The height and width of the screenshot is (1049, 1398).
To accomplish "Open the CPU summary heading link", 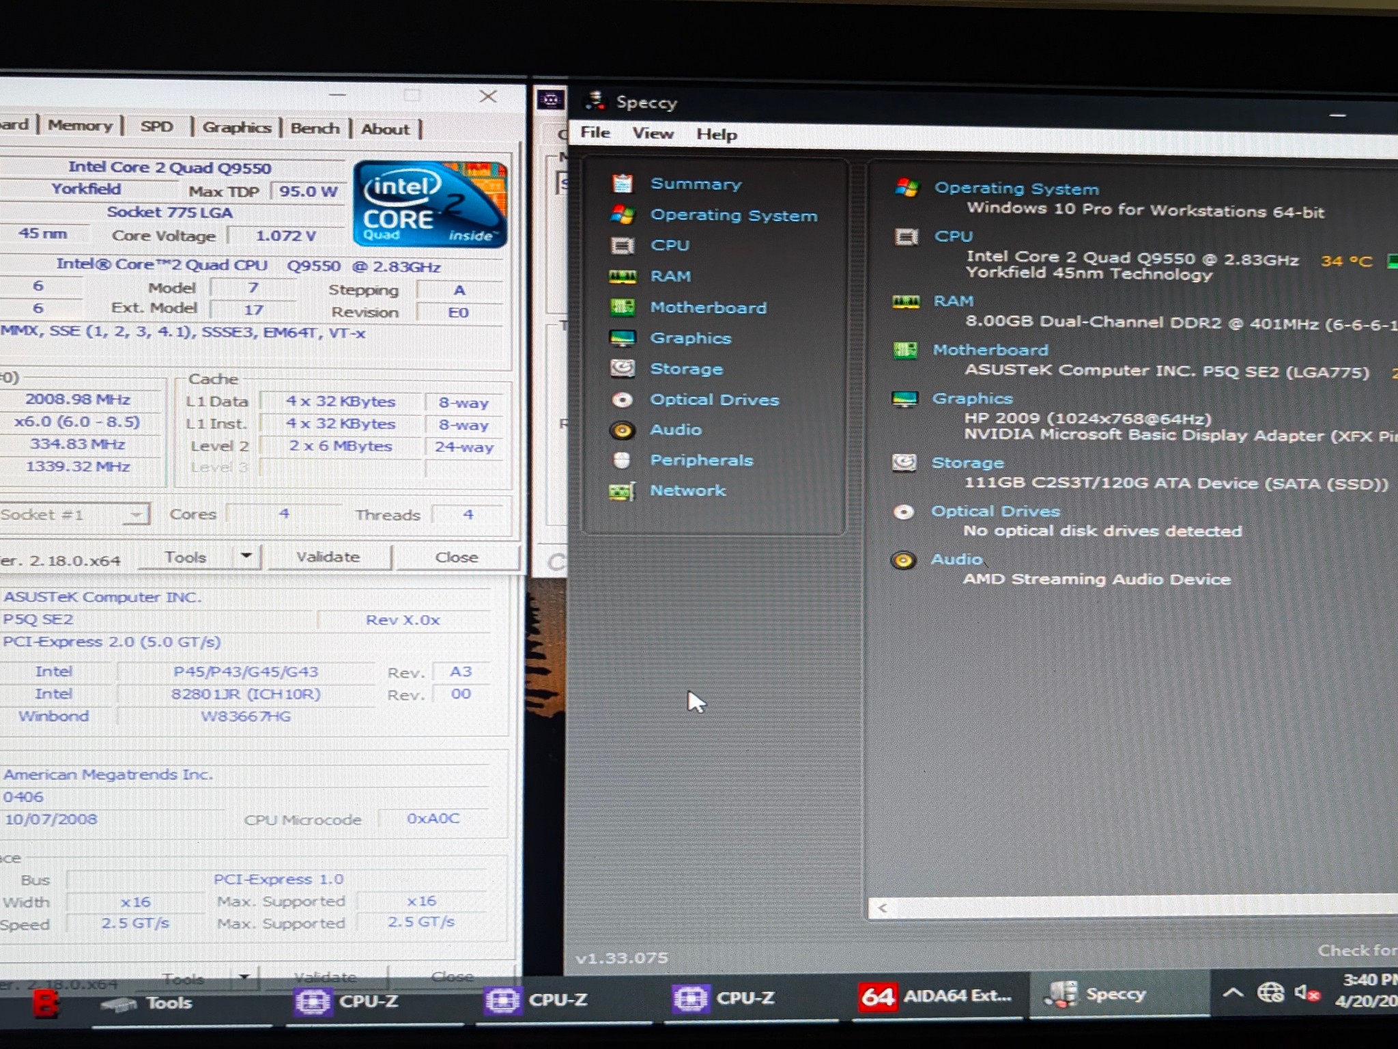I will tap(954, 236).
